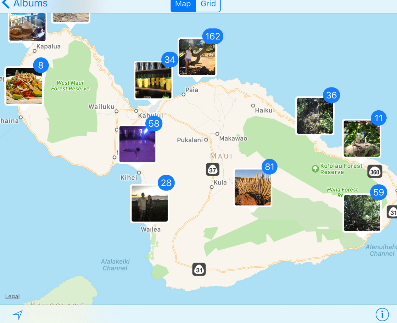Image resolution: width=397 pixels, height=323 pixels.
Task: Click the Highway 37 shield icon
Action: (213, 170)
